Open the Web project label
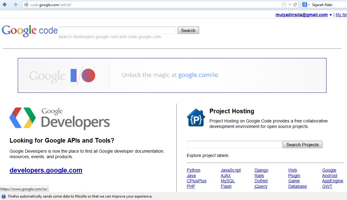This screenshot has width=347, height=200. coord(292,170)
